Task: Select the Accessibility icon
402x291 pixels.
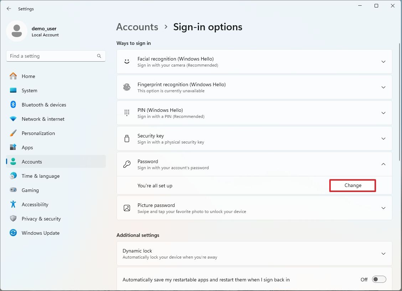Action: pyautogui.click(x=13, y=204)
